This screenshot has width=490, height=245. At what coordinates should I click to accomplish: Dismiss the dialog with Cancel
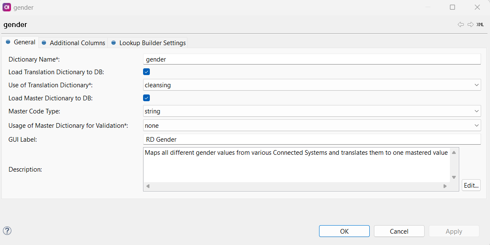pos(399,231)
